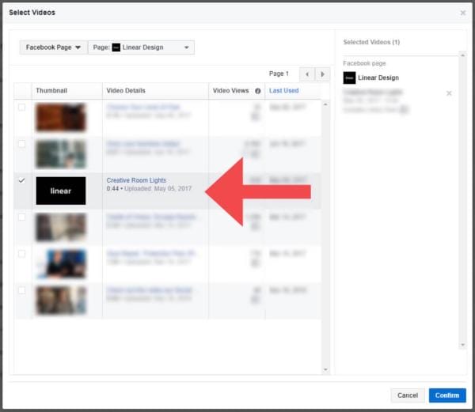Open the Page: Linear Design dropdown
The height and width of the screenshot is (412, 475).
pyautogui.click(x=141, y=47)
